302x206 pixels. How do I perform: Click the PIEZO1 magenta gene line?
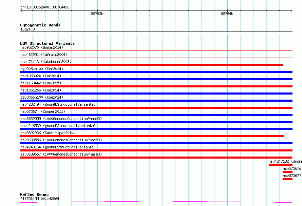tap(156, 202)
